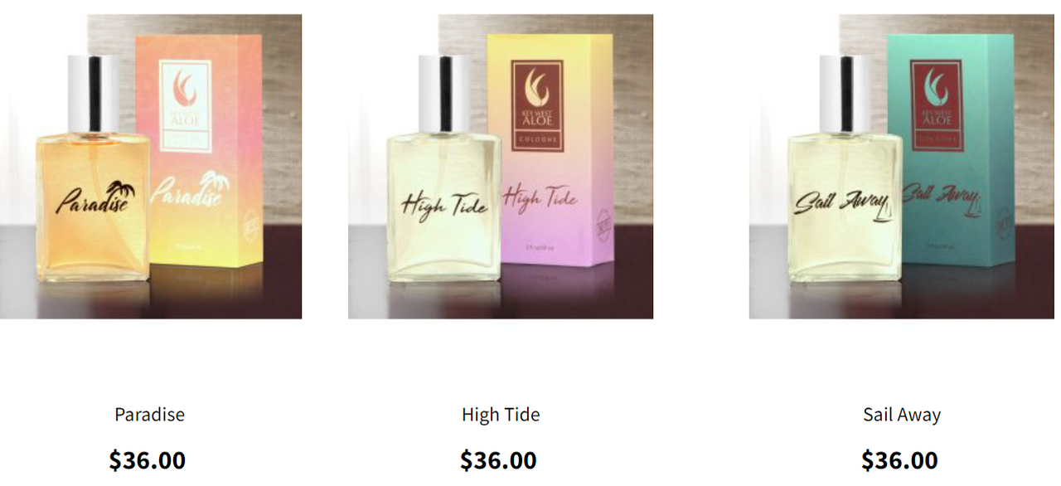The width and height of the screenshot is (1061, 486).
Task: Click the Key West Aloe logo on teal box
Action: click(x=937, y=105)
